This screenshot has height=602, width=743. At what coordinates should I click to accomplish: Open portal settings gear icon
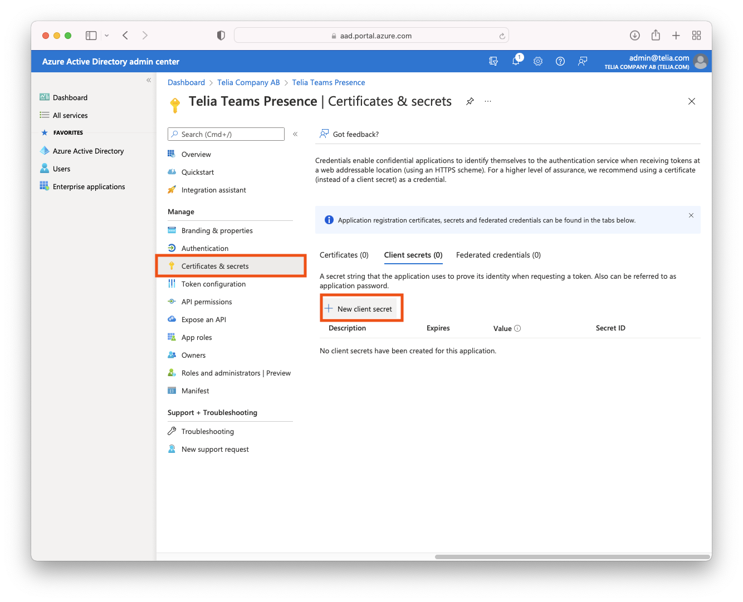pyautogui.click(x=538, y=61)
